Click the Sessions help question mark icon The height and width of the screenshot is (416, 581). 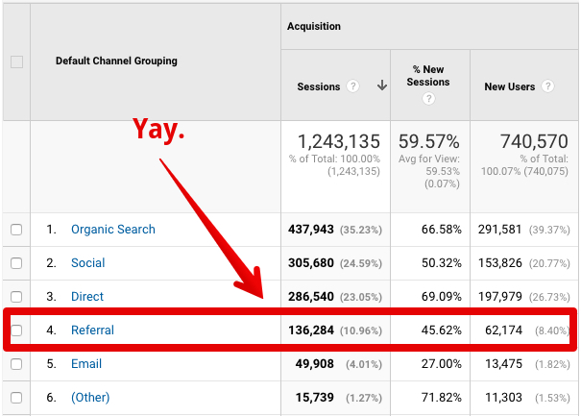click(353, 86)
